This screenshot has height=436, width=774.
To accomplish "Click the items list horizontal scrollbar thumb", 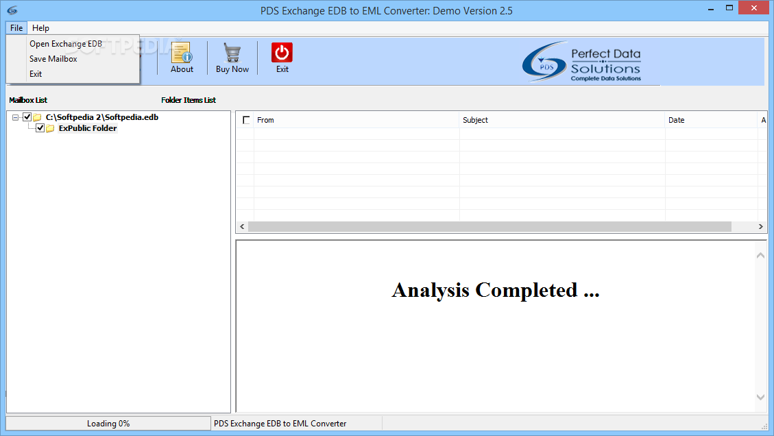I will pyautogui.click(x=489, y=227).
